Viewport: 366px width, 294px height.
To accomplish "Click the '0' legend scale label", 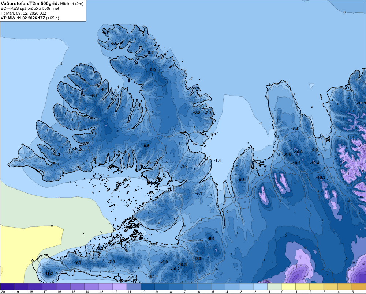I will point(282,292).
